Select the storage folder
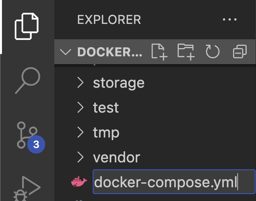This screenshot has height=201, width=256. [119, 83]
